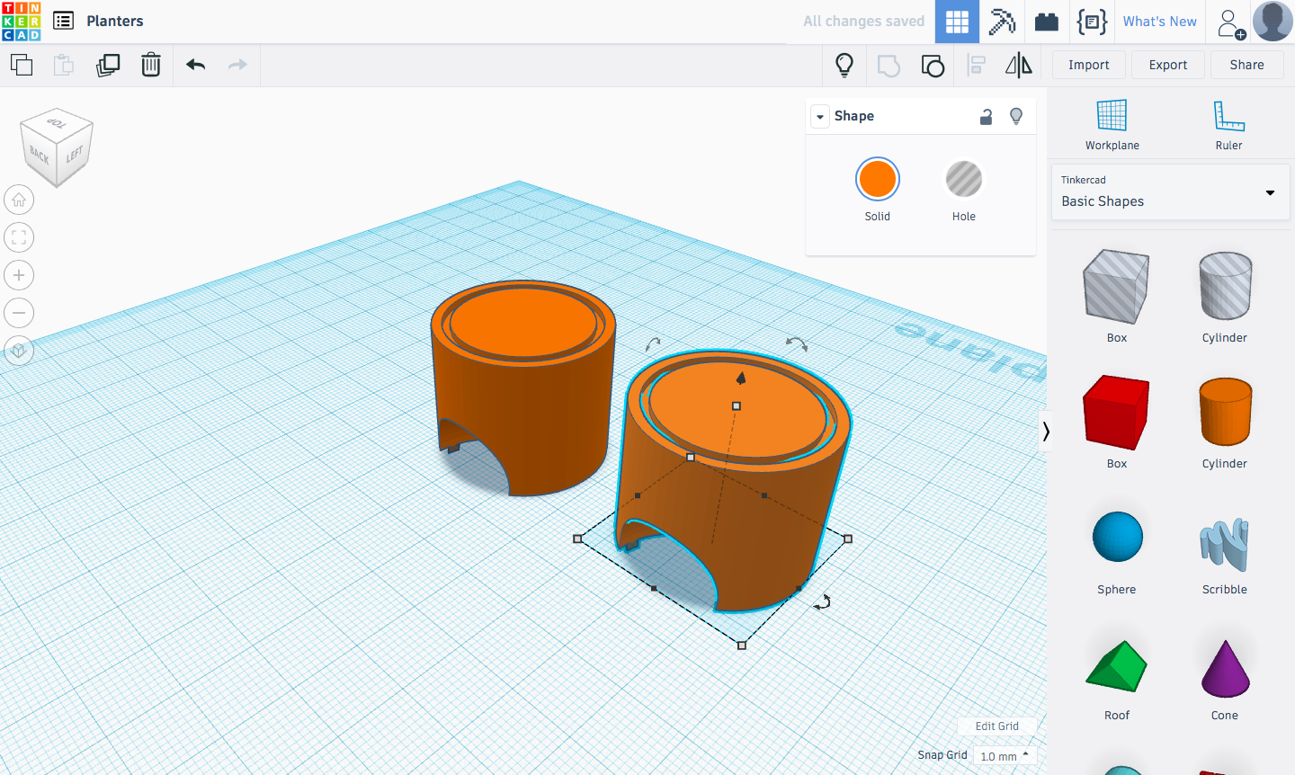Open the Tinkercad logo home link
This screenshot has height=775, width=1295.
pyautogui.click(x=22, y=21)
